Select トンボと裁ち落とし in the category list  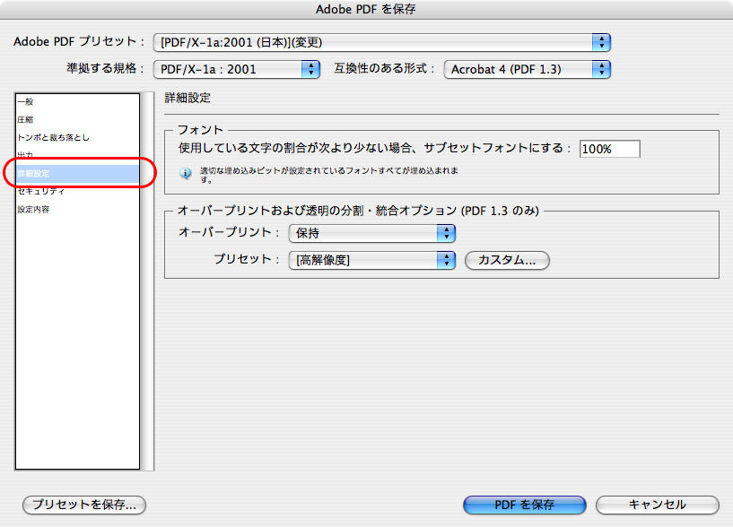tap(77, 137)
